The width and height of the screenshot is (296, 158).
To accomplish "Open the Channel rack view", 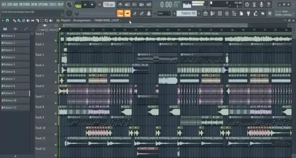I will tap(220, 13).
